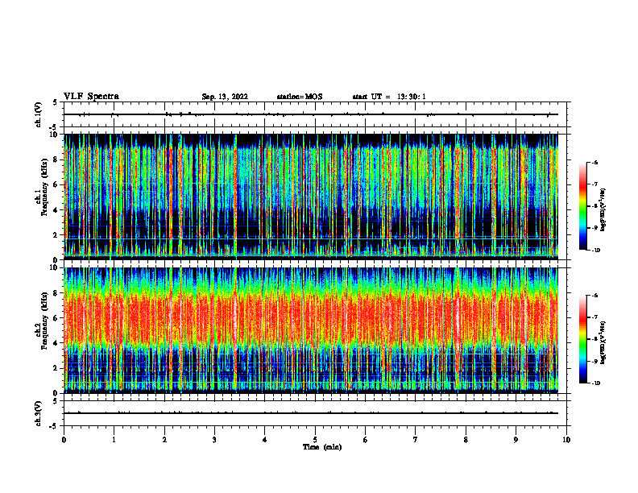
Task: Click the ch.1 color scale "-8" label
Action: click(x=595, y=206)
